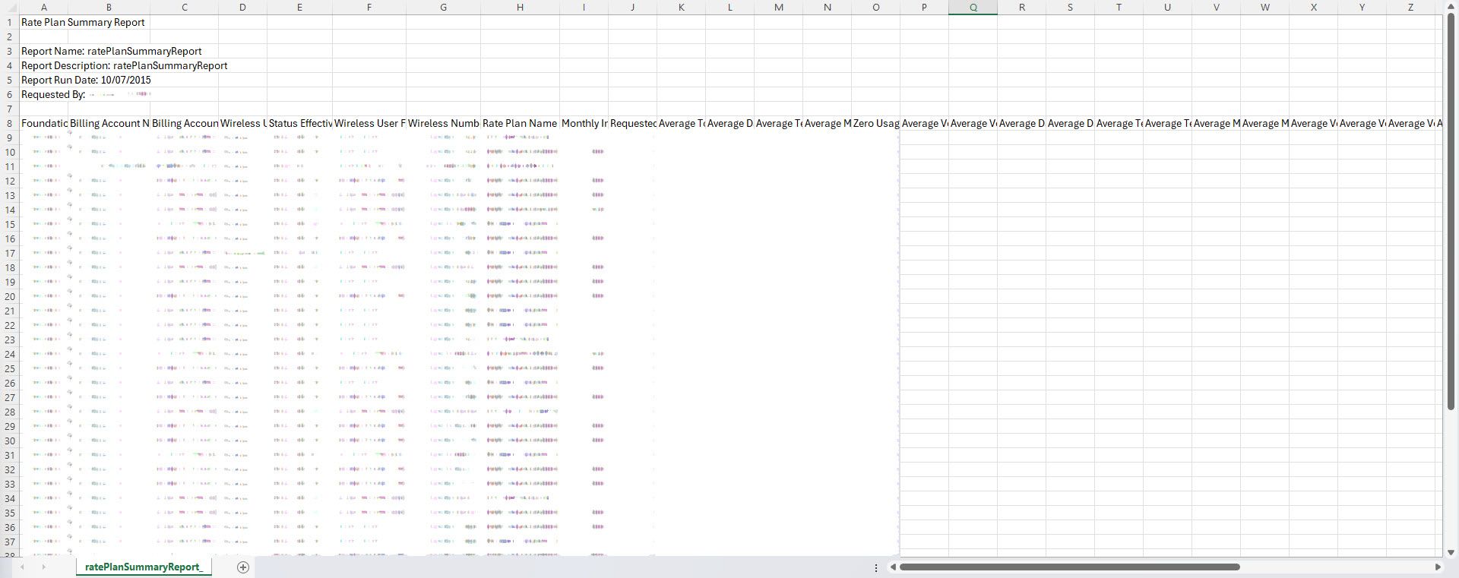Screen dimensions: 1459x578
Task: Select column B header
Action: click(109, 8)
